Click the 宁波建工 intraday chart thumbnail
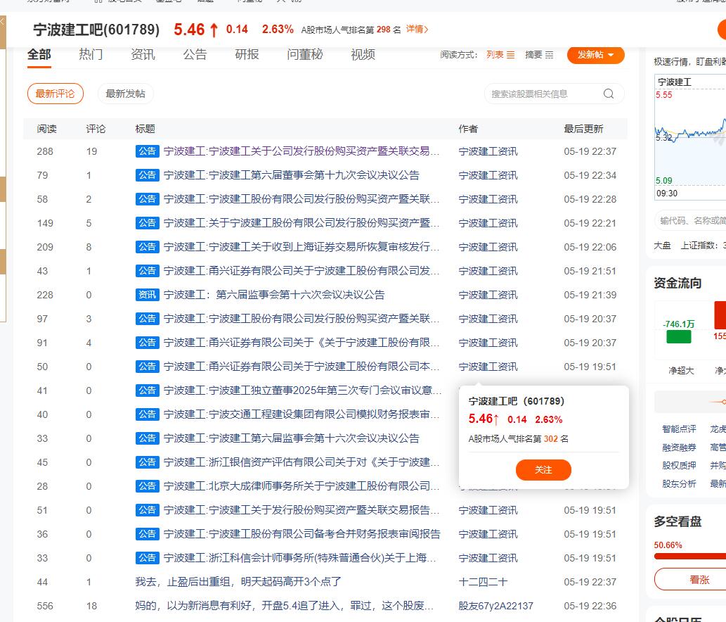This screenshot has height=622, width=726. 690,134
